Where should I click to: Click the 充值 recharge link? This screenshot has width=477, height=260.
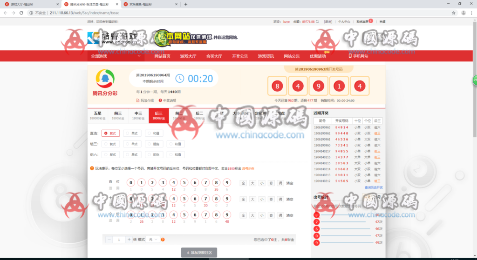point(382,21)
